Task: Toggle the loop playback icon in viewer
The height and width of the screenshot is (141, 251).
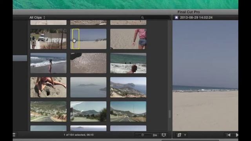Action: click(179, 135)
